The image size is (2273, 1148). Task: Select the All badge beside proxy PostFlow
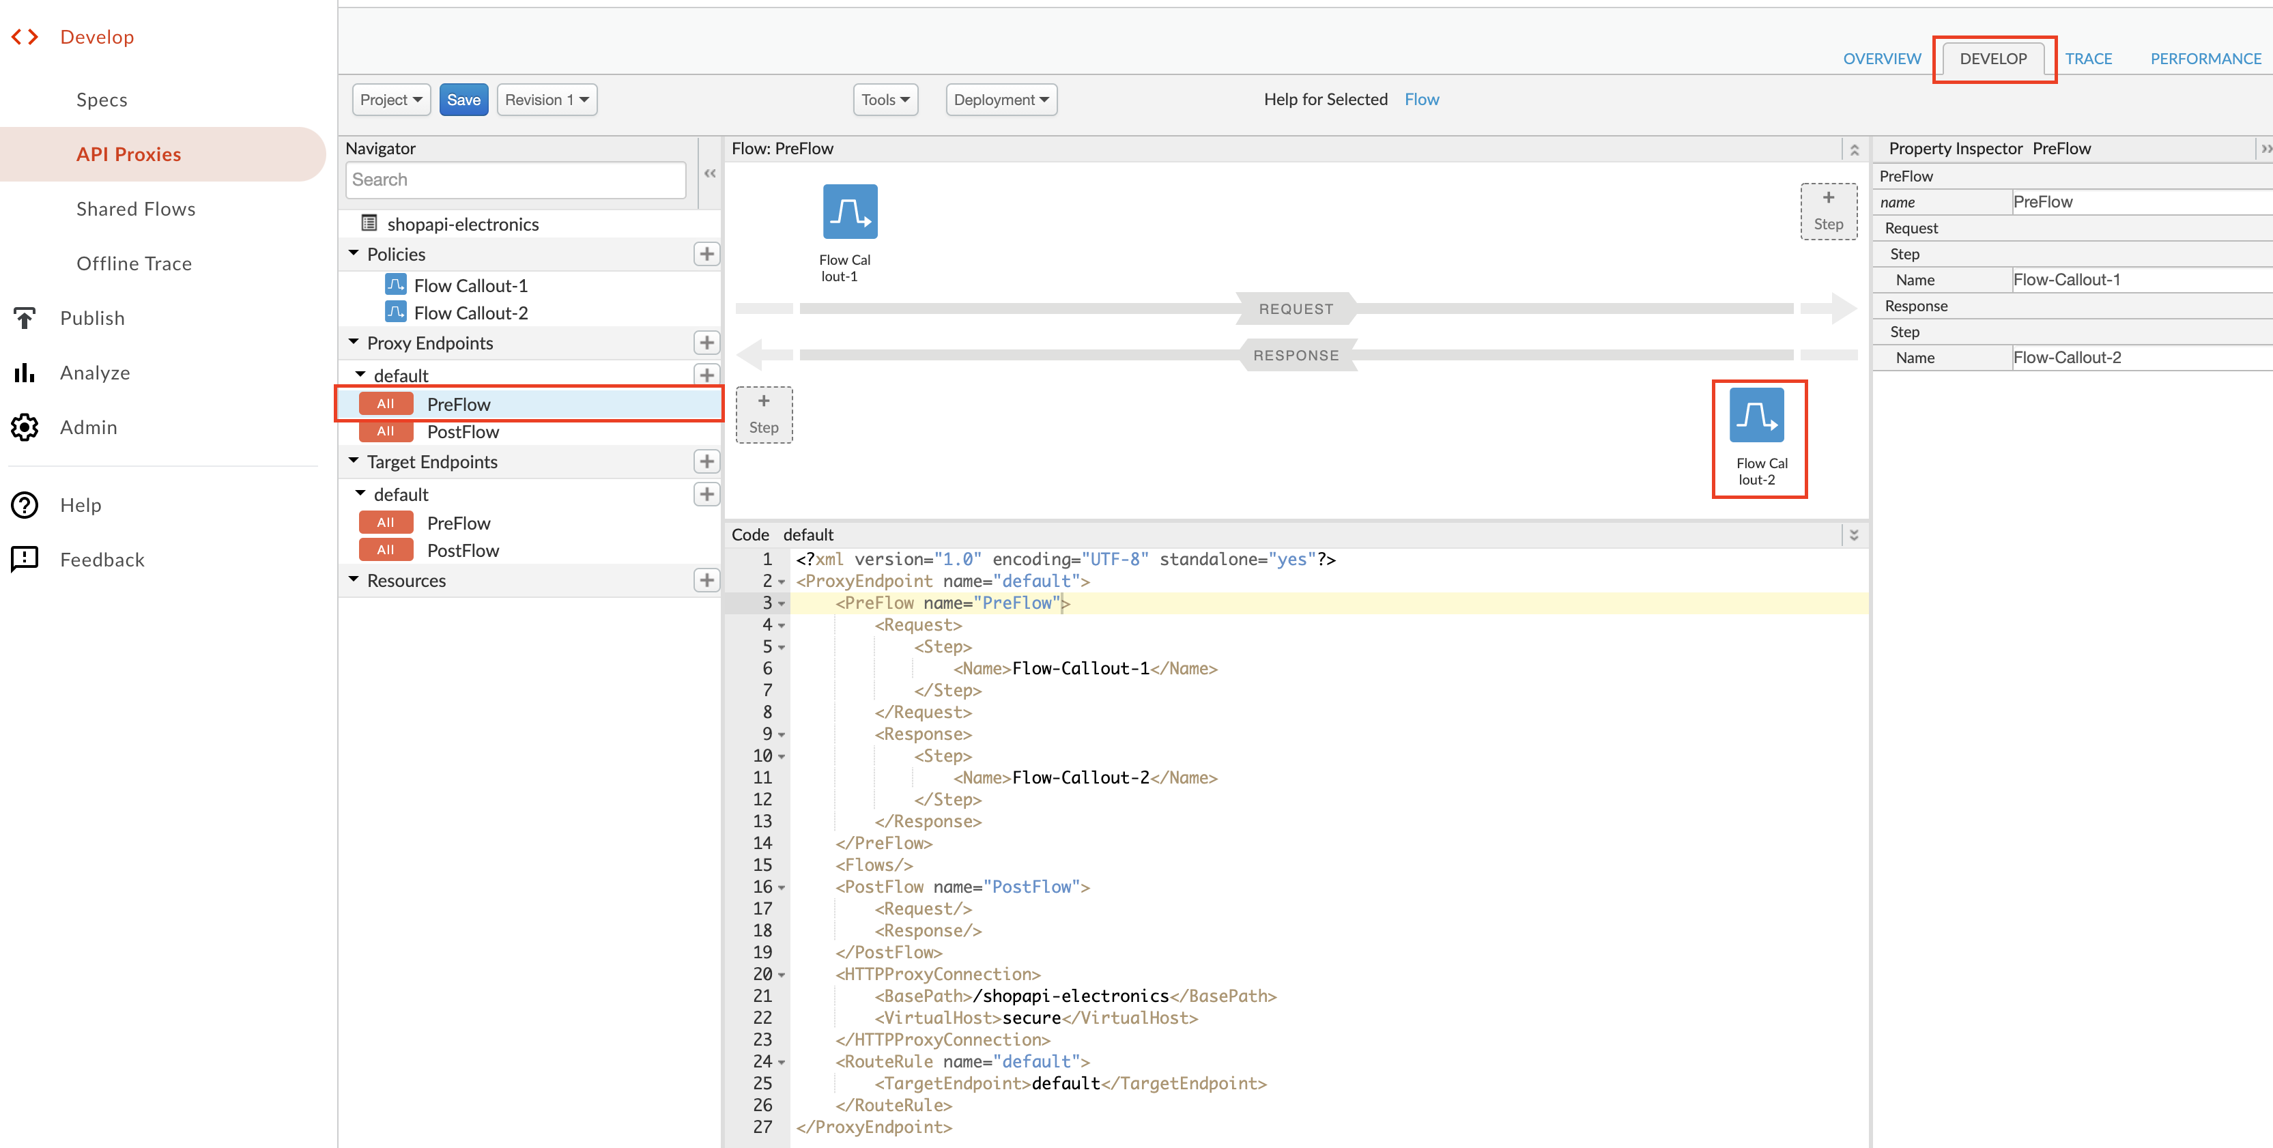click(386, 431)
